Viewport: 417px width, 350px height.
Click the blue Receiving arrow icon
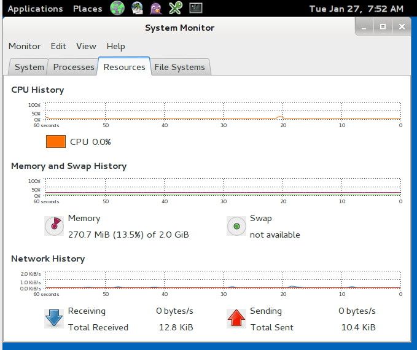[x=54, y=318]
